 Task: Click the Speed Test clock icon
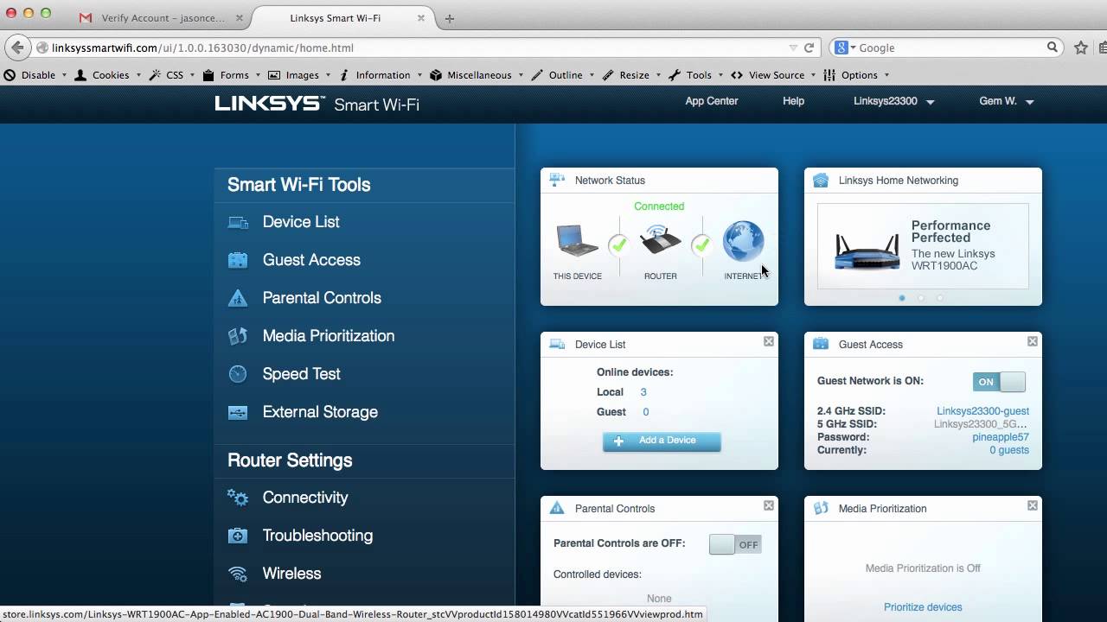coord(238,374)
